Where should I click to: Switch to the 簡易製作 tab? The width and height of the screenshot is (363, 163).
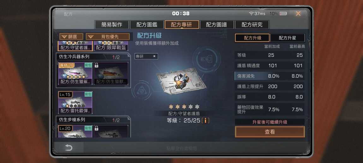pos(112,25)
